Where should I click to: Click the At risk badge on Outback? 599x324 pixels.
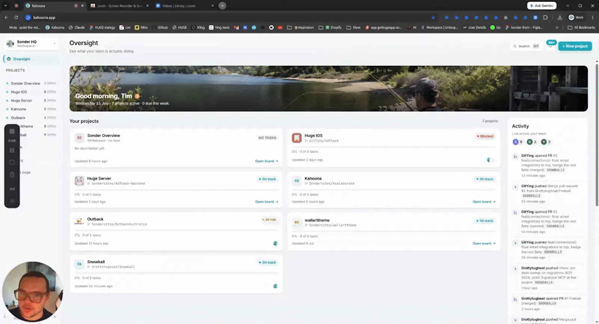(269, 220)
